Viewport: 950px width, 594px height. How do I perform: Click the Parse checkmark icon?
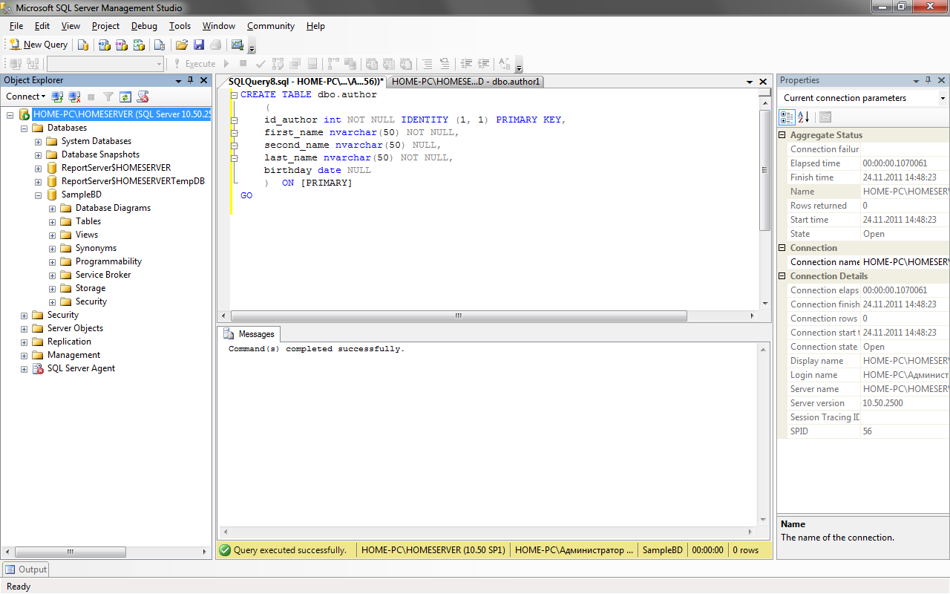point(261,64)
